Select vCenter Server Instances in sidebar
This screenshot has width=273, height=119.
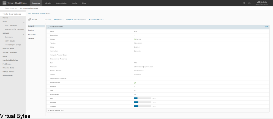tap(13, 14)
